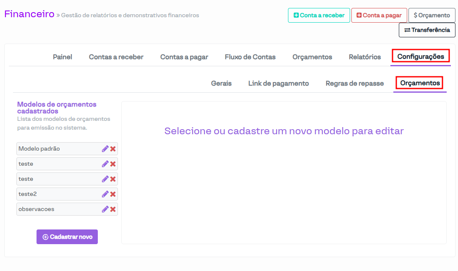Select the Gerais settings sub-tab

pos(221,83)
